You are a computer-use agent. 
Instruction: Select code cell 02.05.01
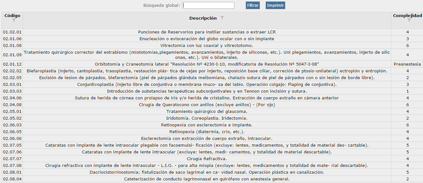(12, 112)
